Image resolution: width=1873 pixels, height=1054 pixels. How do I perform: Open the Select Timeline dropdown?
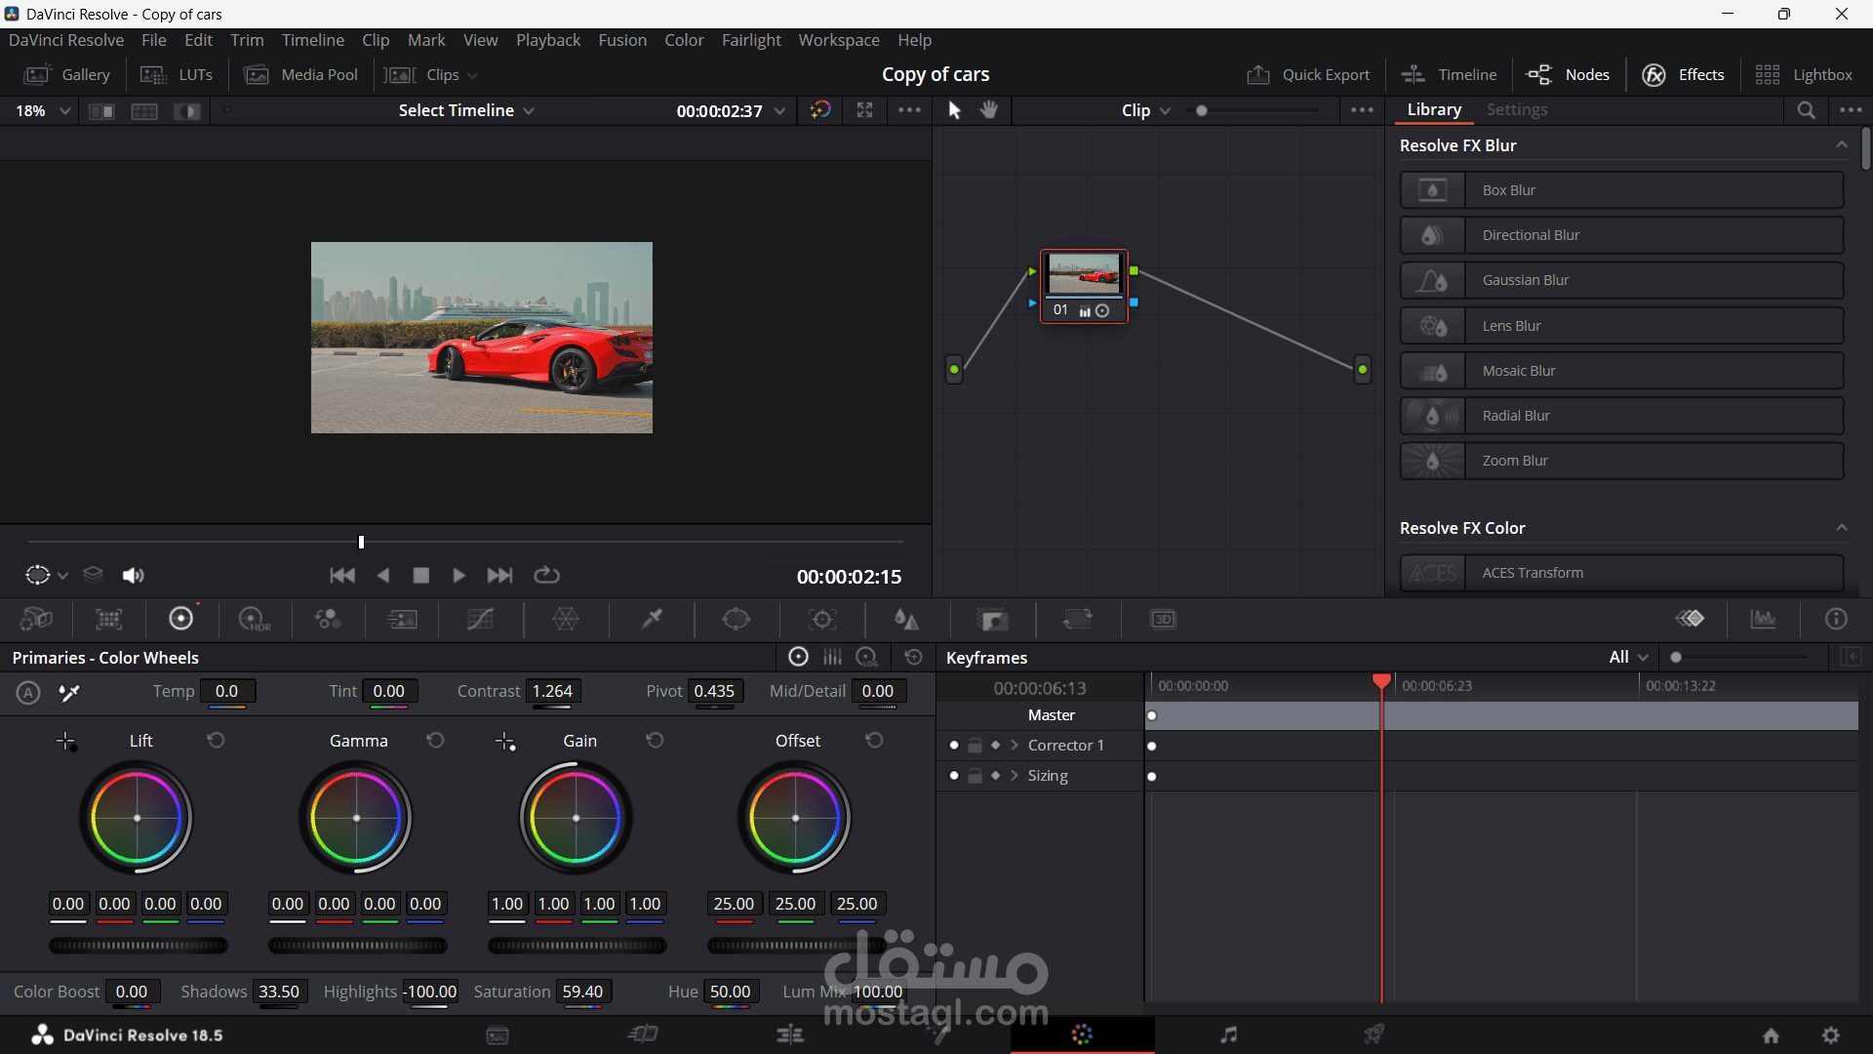(x=465, y=110)
